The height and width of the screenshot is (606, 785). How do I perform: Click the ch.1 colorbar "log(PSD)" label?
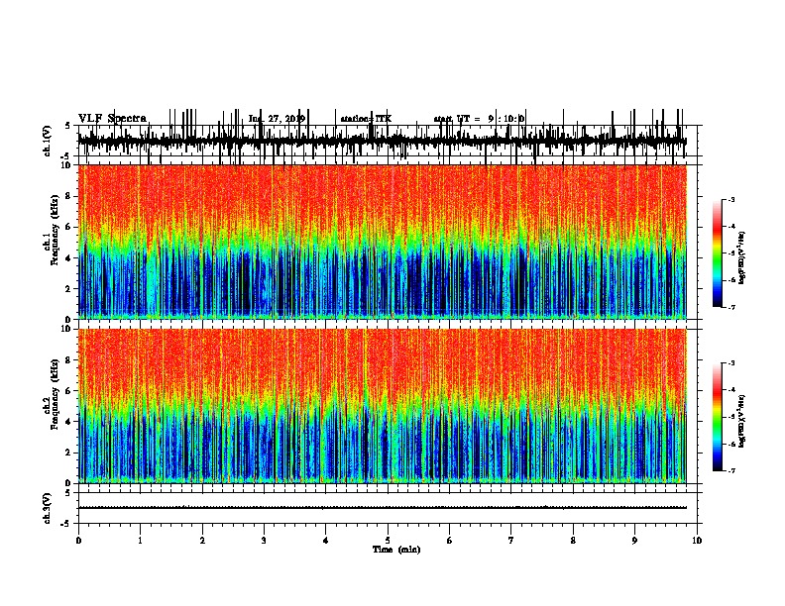[x=741, y=258]
